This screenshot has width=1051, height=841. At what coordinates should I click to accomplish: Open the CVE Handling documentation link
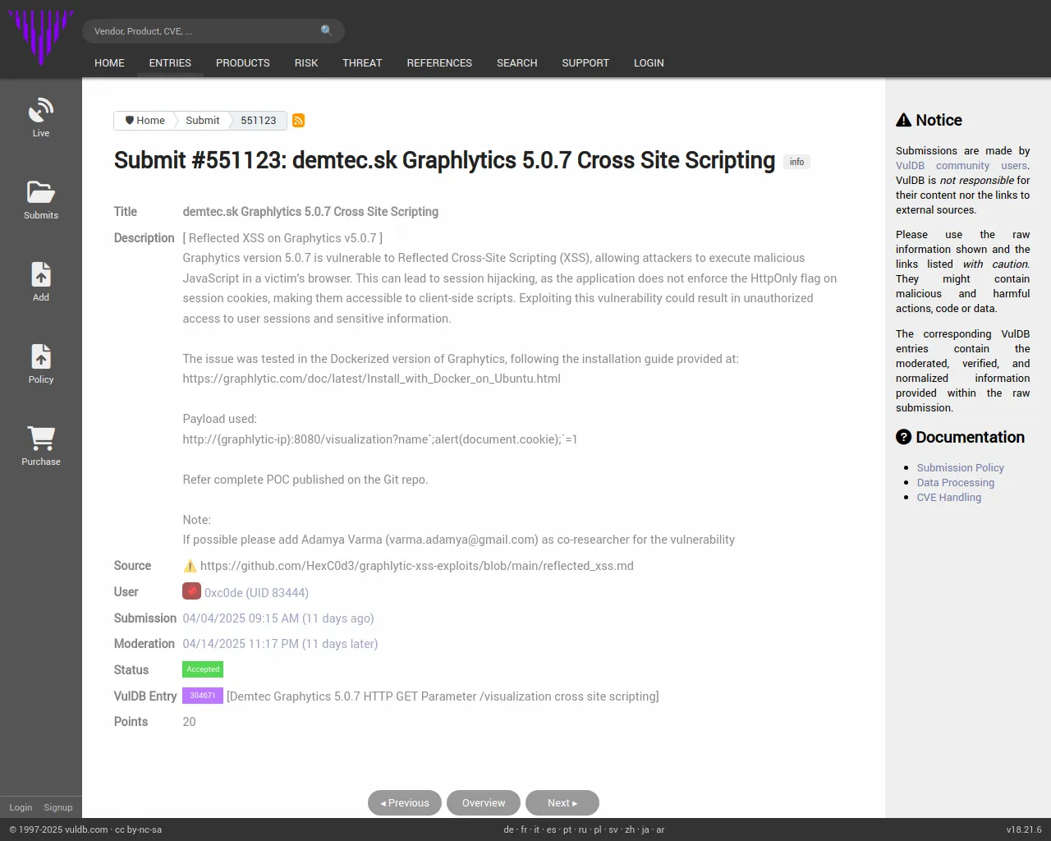coord(949,498)
